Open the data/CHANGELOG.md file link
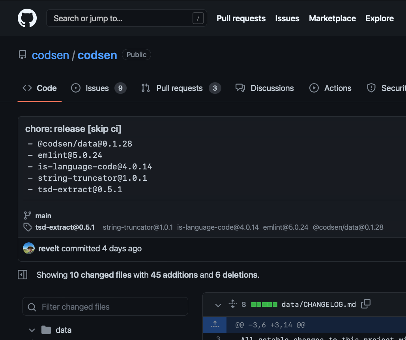406x340 pixels. [x=319, y=305]
